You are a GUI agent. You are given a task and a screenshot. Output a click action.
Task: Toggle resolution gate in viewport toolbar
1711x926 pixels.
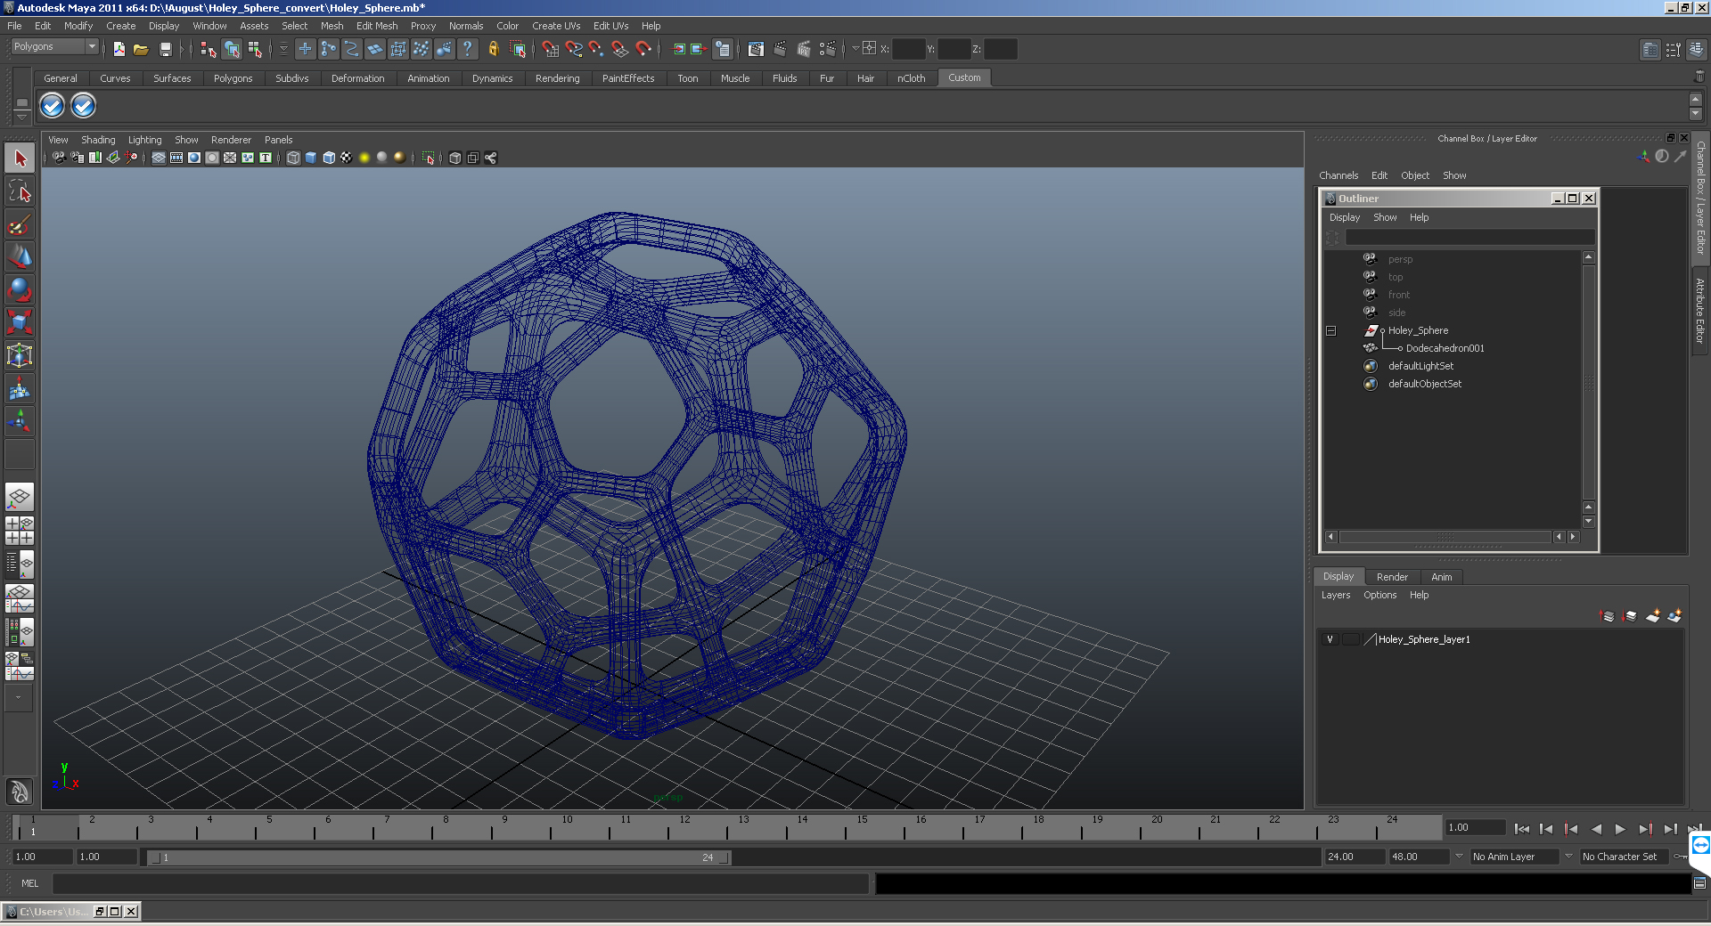194,158
